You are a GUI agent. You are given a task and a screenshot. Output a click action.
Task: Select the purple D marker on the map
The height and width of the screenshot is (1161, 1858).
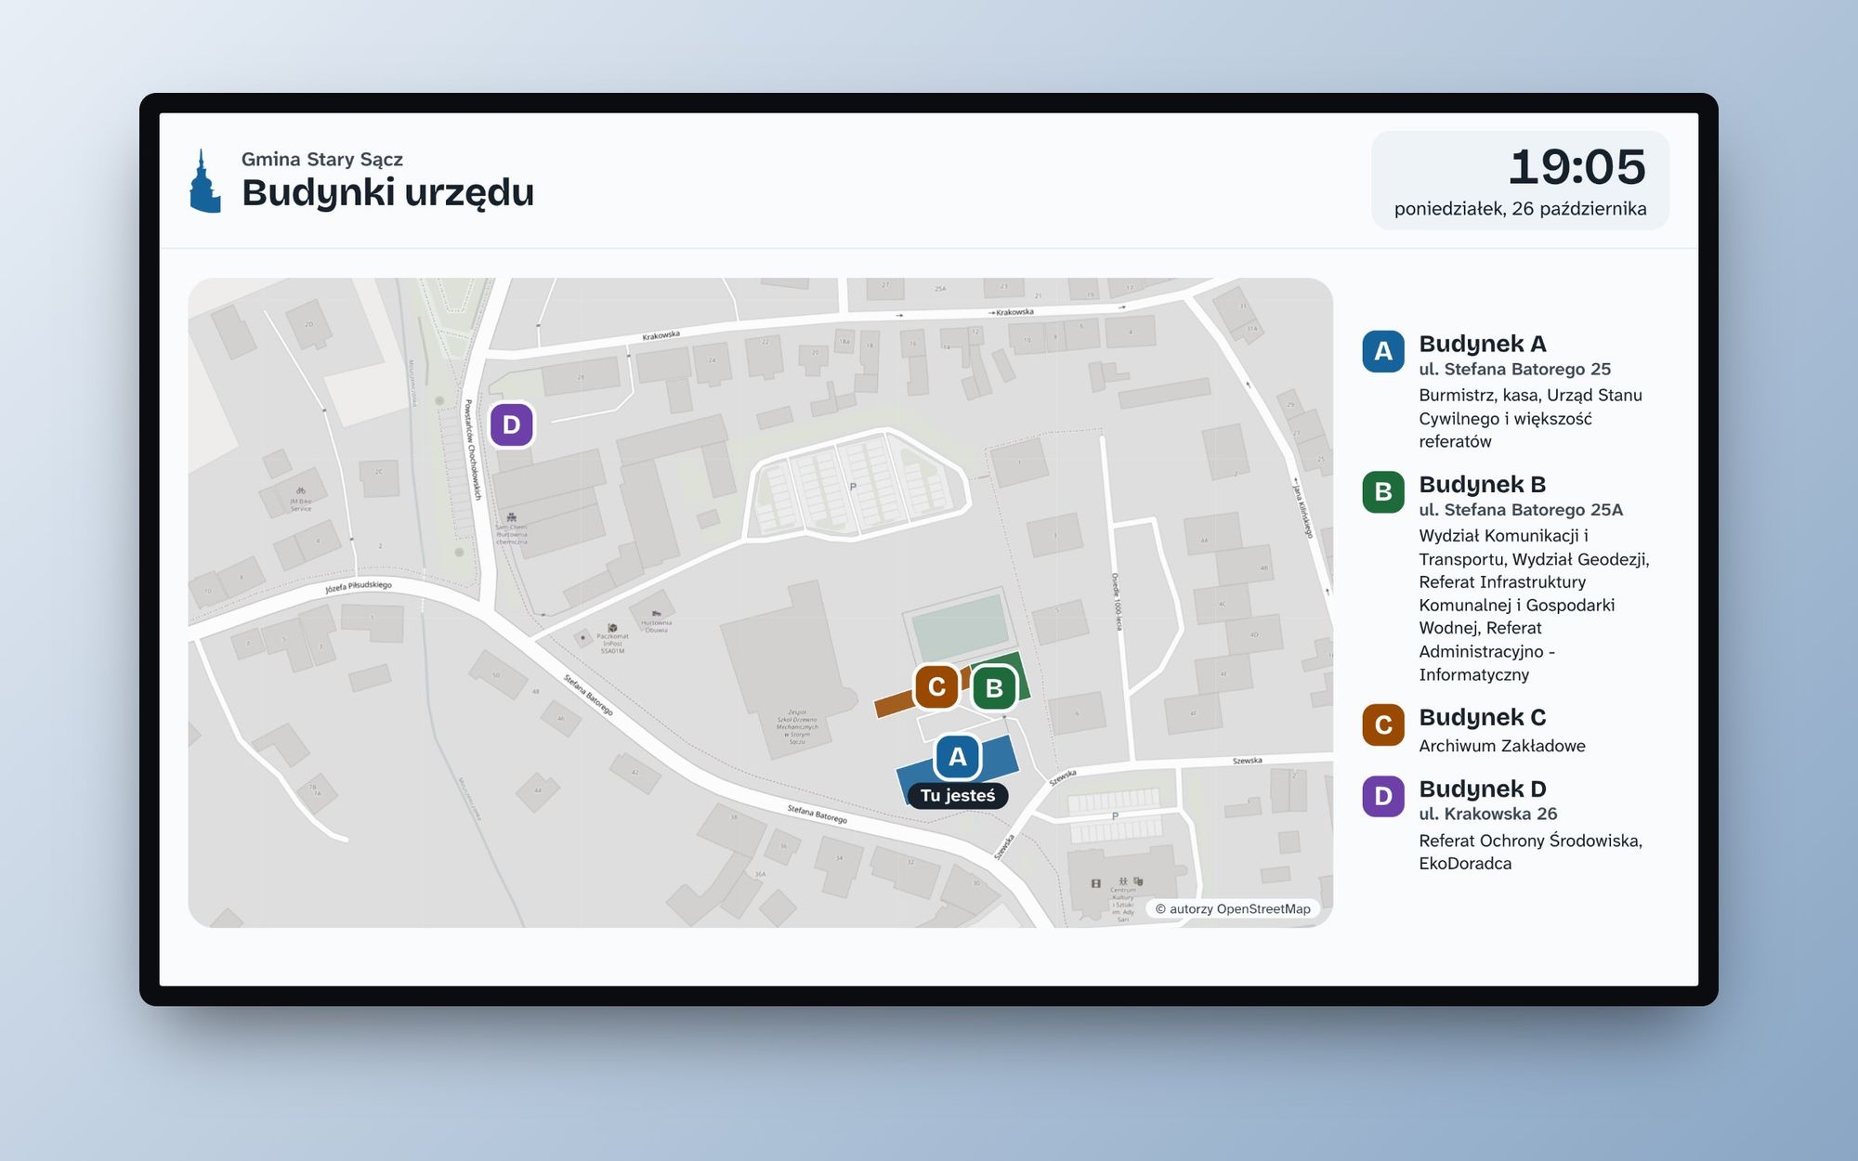[x=511, y=424]
